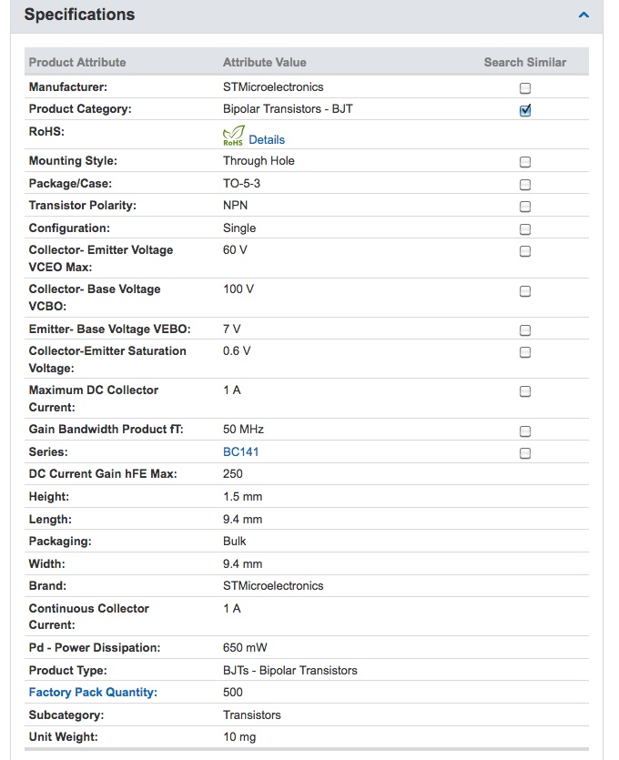The image size is (619, 760).
Task: Tick the Gain Bandwidth Product 50 MHz checkbox
Action: (x=525, y=431)
